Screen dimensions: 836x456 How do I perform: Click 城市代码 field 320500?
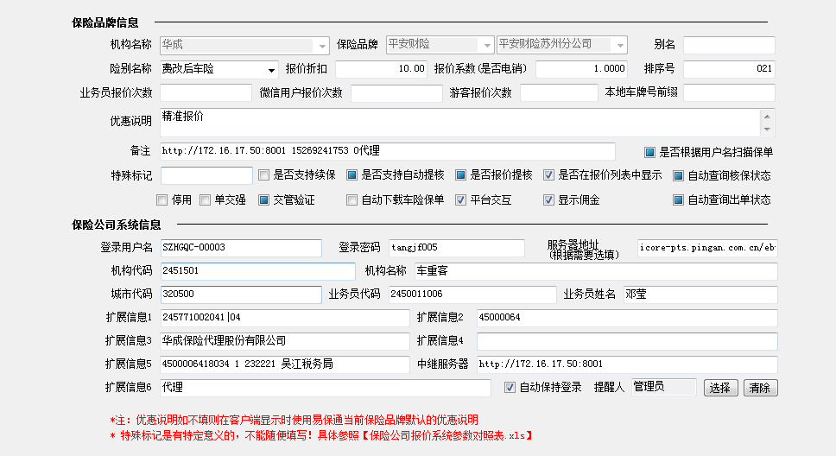pos(241,294)
